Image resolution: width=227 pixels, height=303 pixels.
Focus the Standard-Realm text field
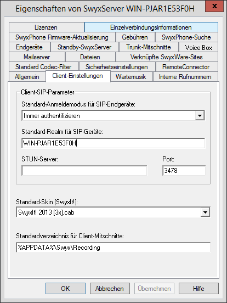point(113,143)
